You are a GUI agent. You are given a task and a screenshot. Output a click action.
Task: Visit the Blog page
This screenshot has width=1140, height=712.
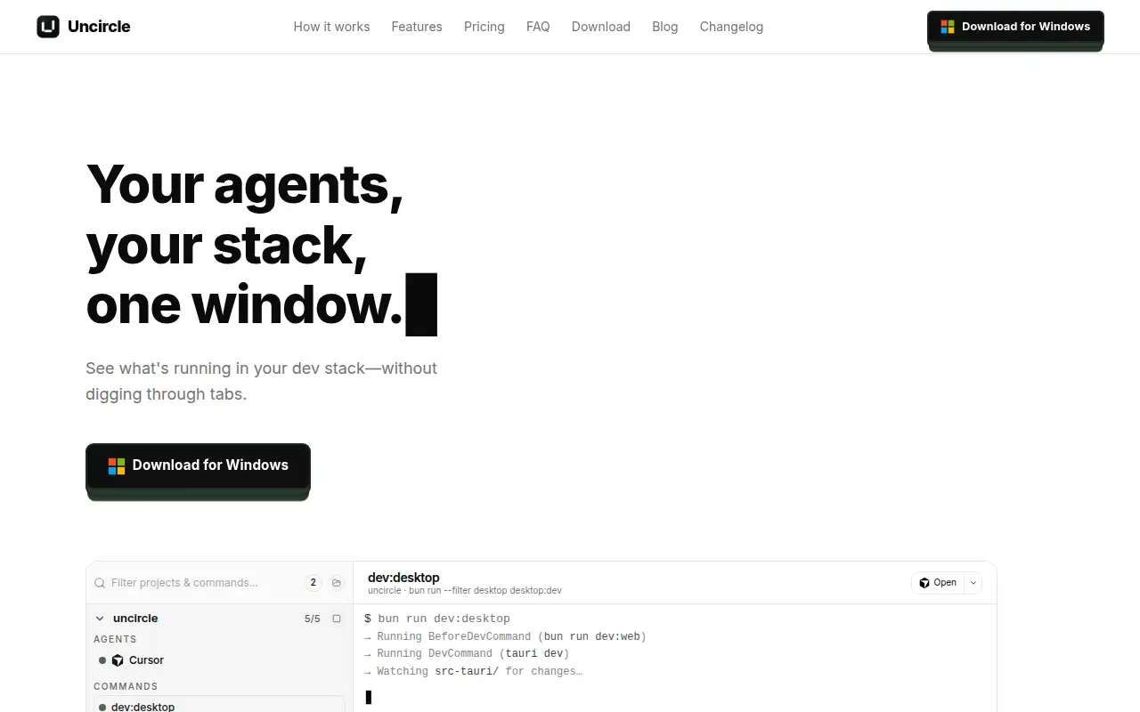point(665,27)
